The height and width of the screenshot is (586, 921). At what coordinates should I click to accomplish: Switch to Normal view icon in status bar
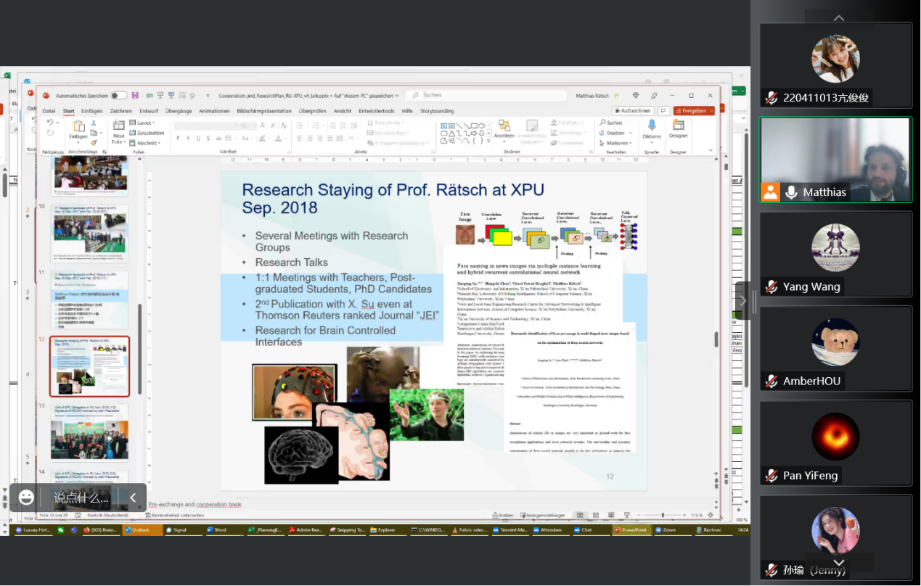click(580, 515)
